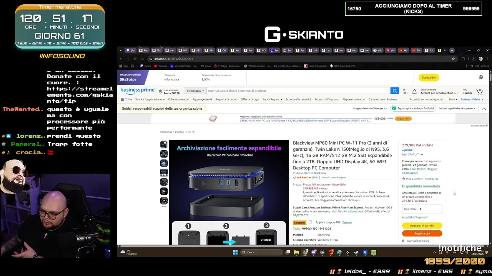Open SiteStripe settings gear
Screen dimensions: 492x276
tap(480, 77)
